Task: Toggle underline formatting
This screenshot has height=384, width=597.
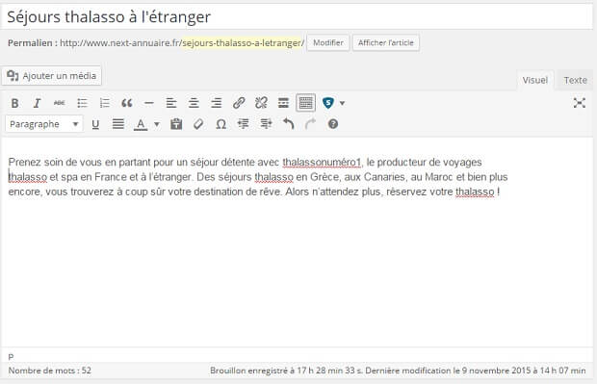Action: tap(95, 124)
